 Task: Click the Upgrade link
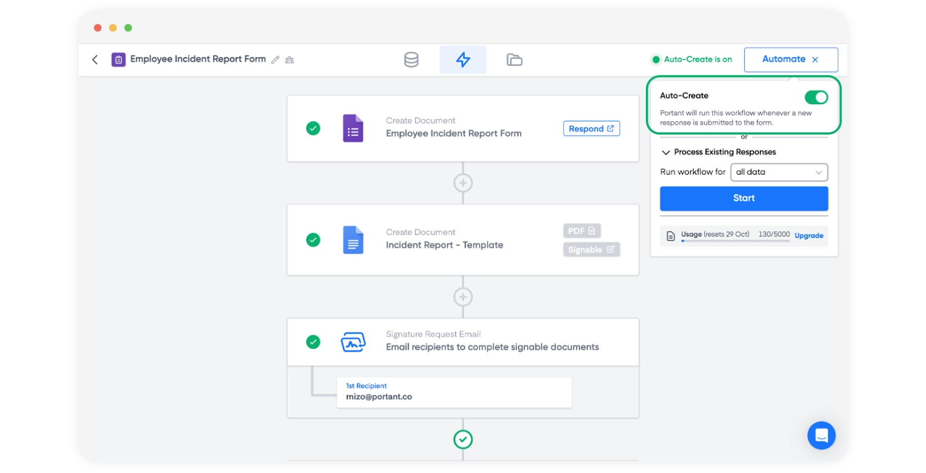pyautogui.click(x=809, y=235)
